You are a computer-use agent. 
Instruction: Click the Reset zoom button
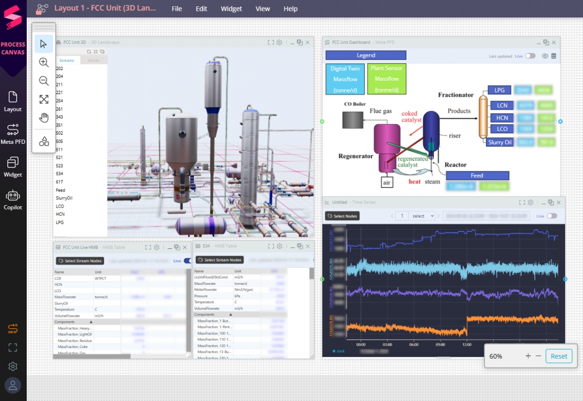click(559, 356)
